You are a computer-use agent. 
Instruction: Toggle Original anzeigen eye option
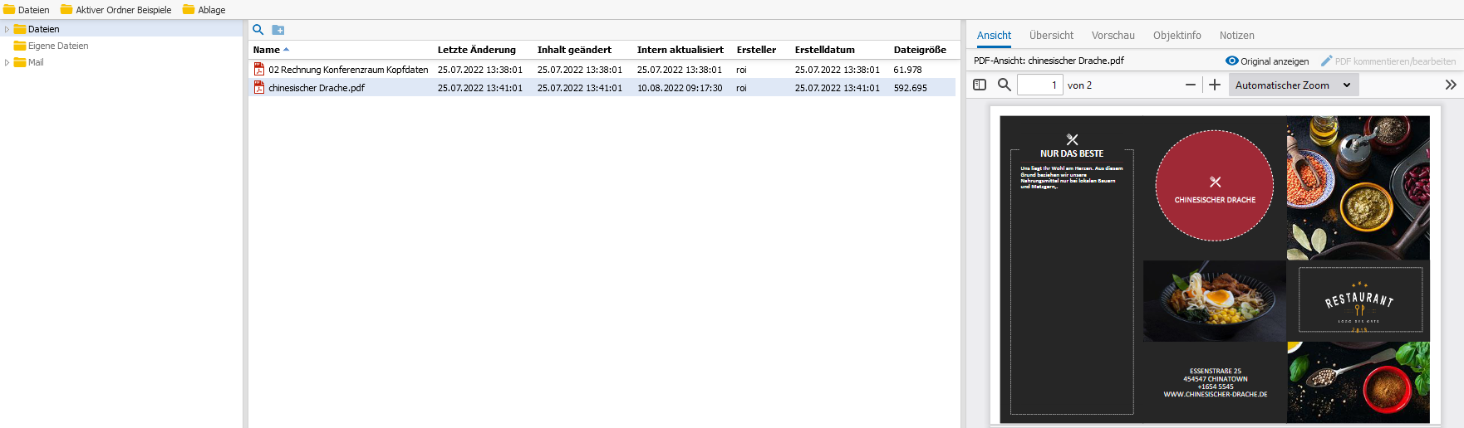[x=1267, y=61]
